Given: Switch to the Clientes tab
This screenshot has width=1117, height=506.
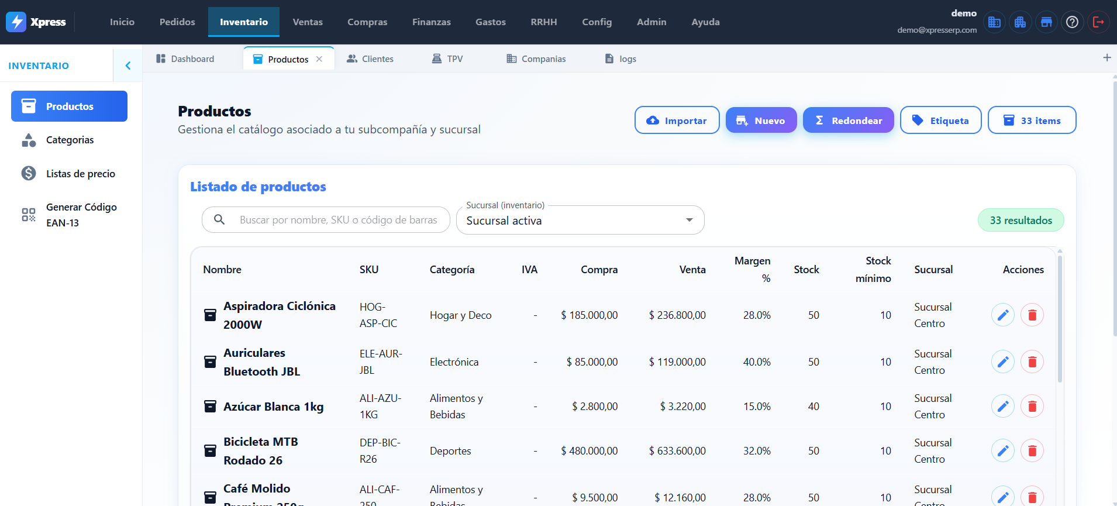Looking at the screenshot, I should pyautogui.click(x=370, y=59).
